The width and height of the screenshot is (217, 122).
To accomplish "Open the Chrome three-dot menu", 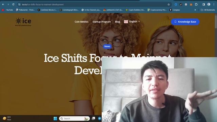I will pyautogui.click(x=214, y=4).
